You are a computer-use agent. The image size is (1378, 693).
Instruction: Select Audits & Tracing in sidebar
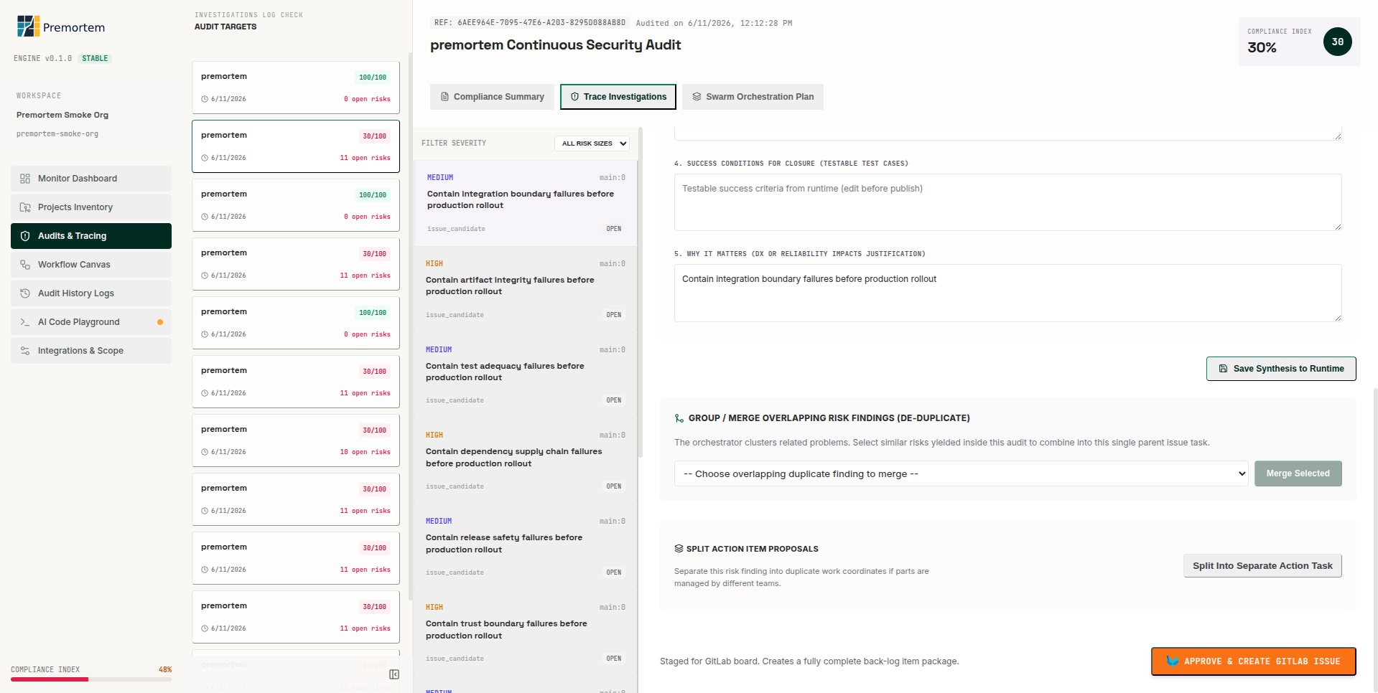91,236
